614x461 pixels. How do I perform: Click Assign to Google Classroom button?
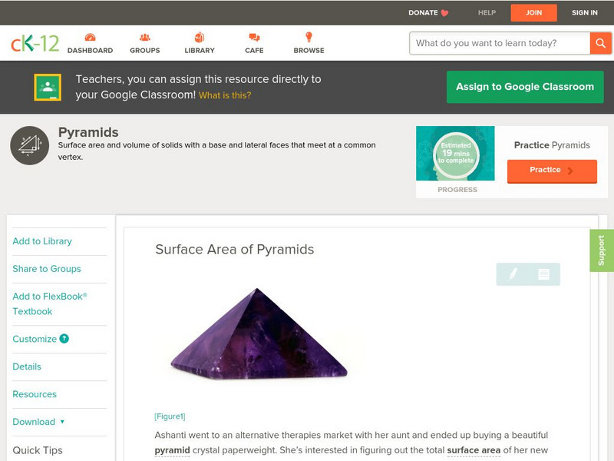(525, 87)
